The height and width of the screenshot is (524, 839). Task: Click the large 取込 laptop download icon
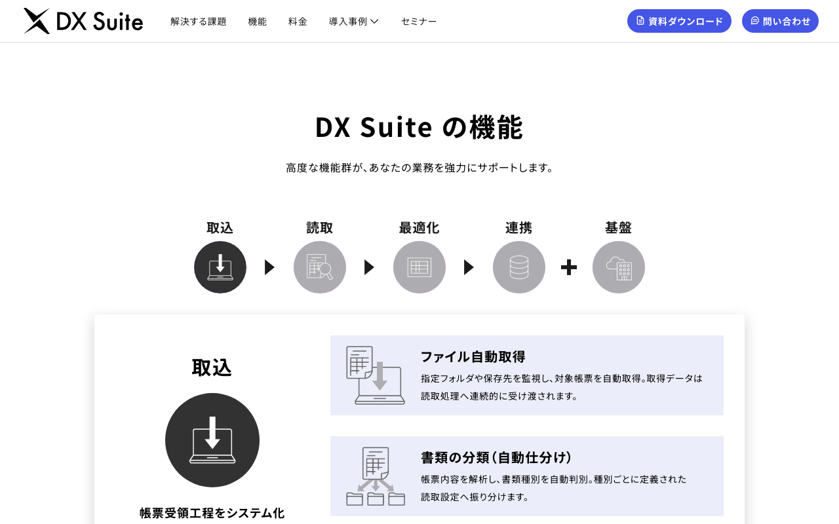click(212, 440)
